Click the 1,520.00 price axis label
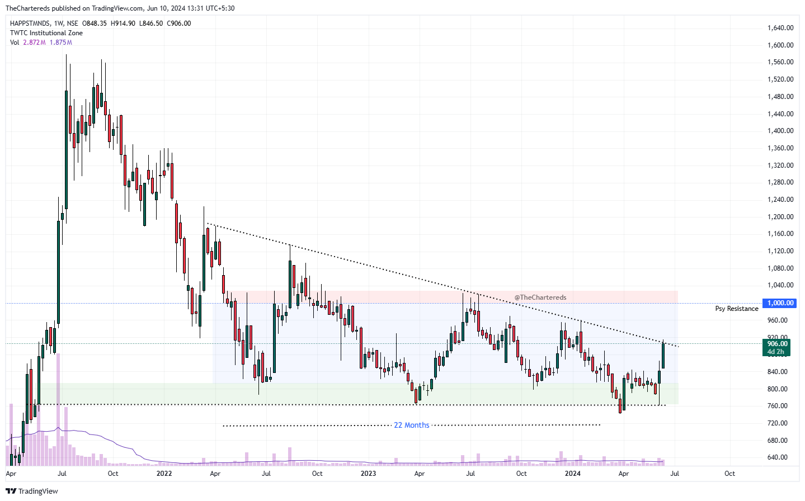 click(x=780, y=79)
